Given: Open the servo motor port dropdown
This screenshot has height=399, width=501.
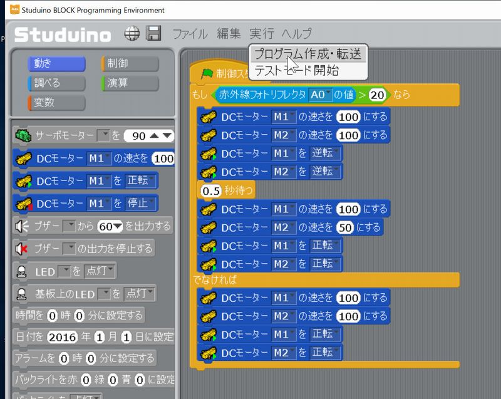Looking at the screenshot, I should [105, 135].
